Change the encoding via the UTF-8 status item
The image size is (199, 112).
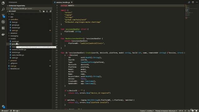(x=181, y=111)
